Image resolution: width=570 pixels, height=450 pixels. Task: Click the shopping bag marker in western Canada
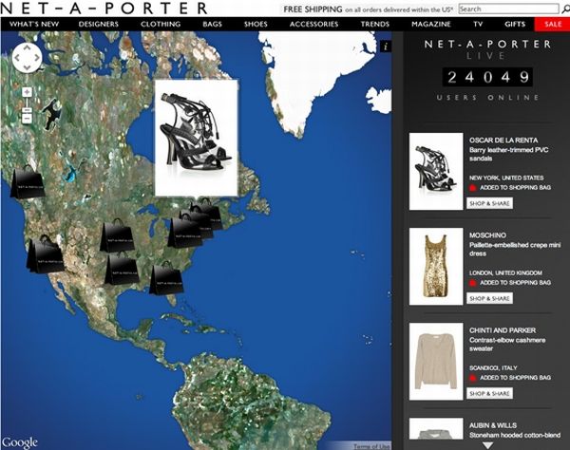[27, 181]
